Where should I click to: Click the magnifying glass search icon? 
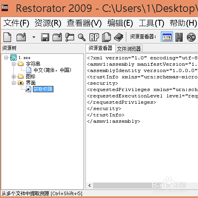(x=82, y=37)
